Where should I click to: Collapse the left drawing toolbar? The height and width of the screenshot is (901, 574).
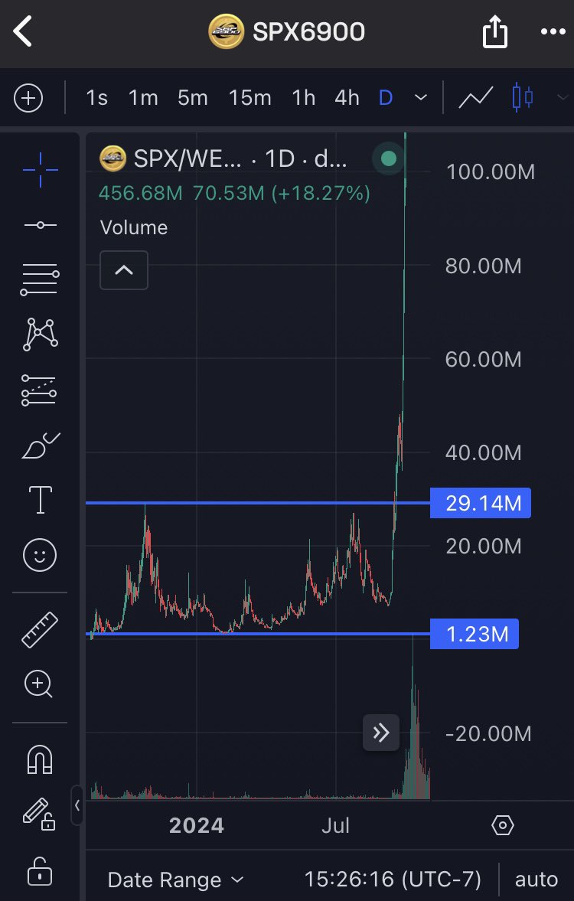coord(77,805)
